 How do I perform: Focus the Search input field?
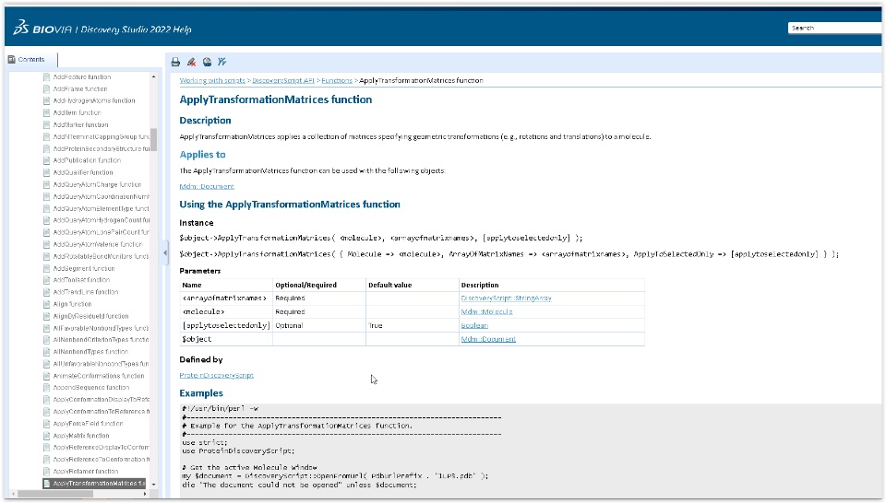click(834, 28)
